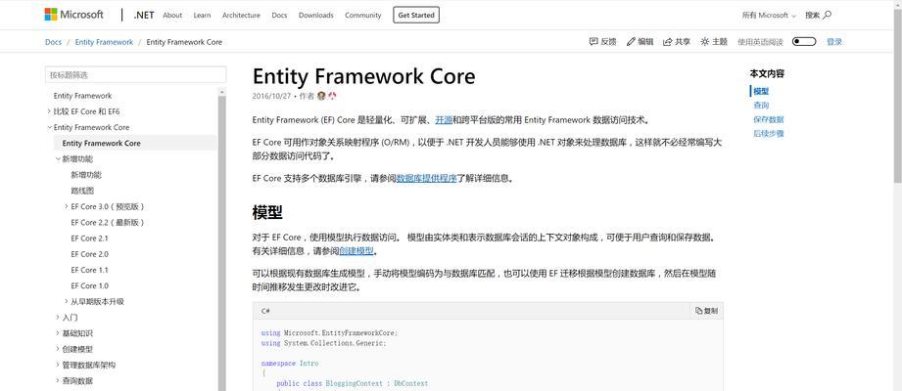Click the copy 复制 icon on code block

[x=698, y=311]
